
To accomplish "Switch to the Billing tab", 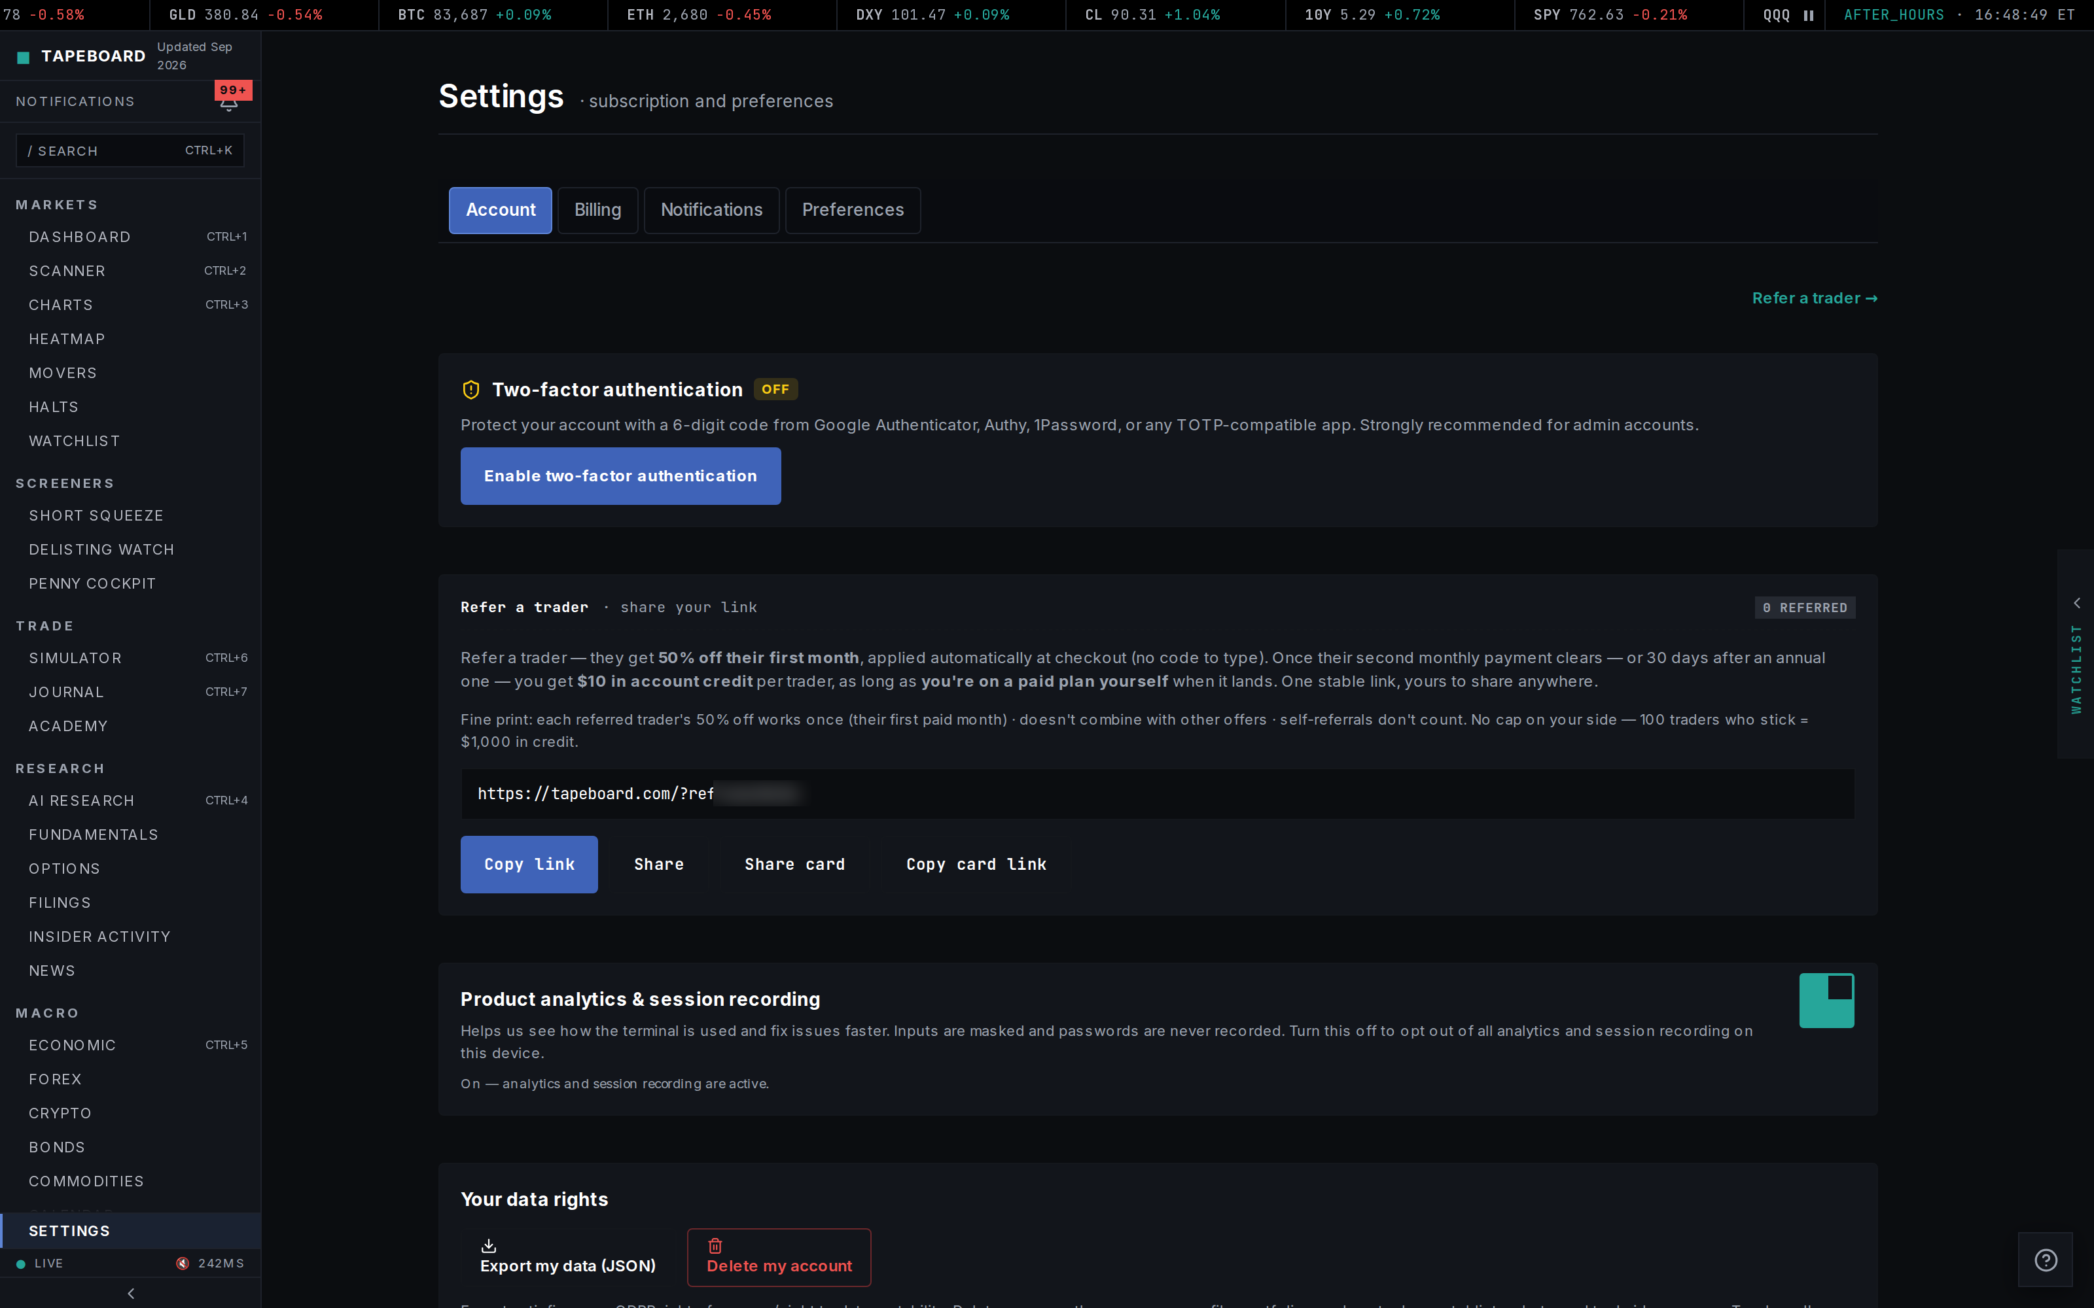I will [598, 210].
